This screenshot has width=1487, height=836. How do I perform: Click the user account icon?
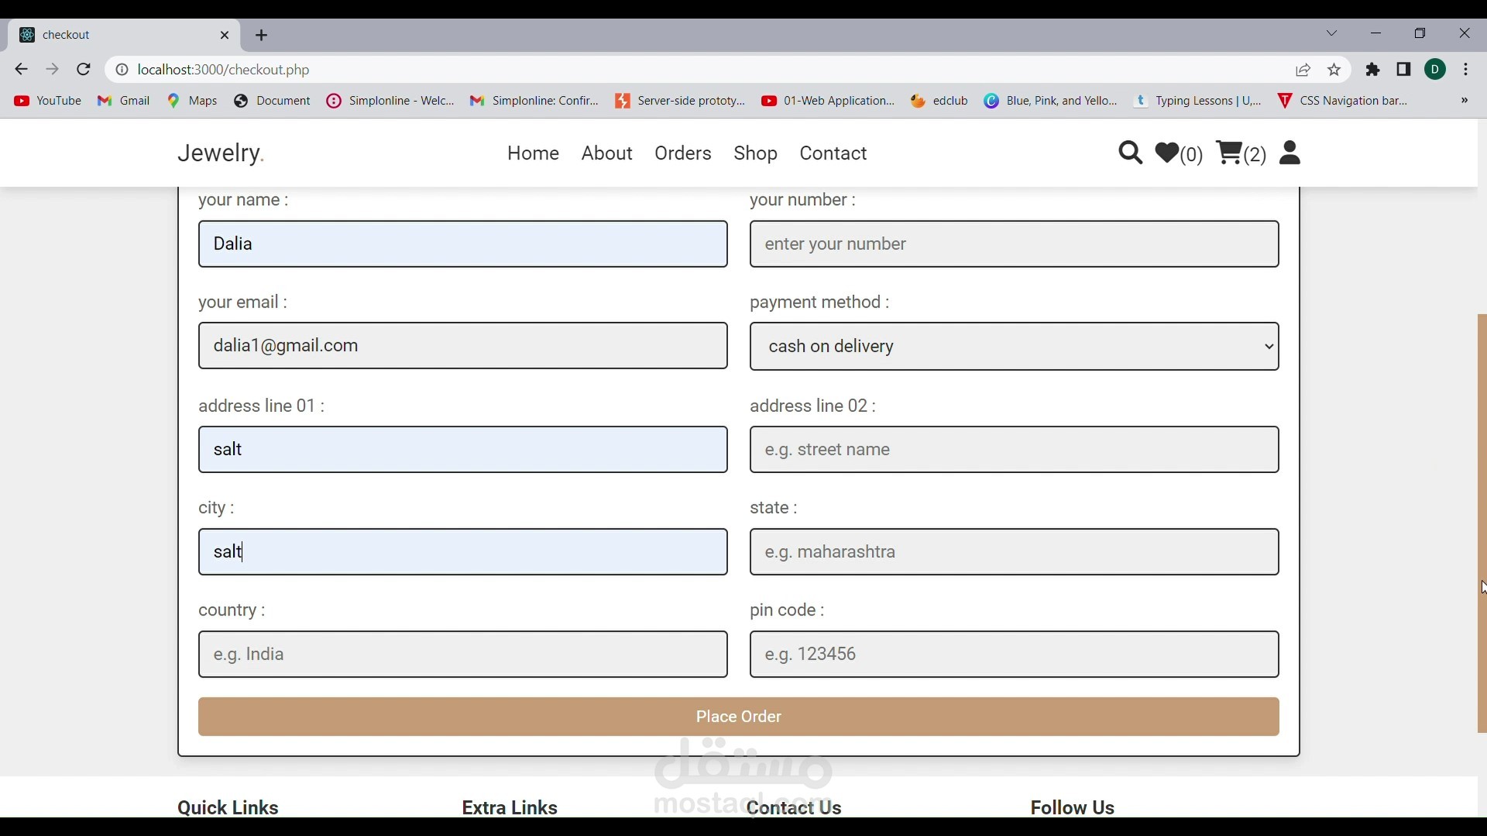pyautogui.click(x=1291, y=153)
